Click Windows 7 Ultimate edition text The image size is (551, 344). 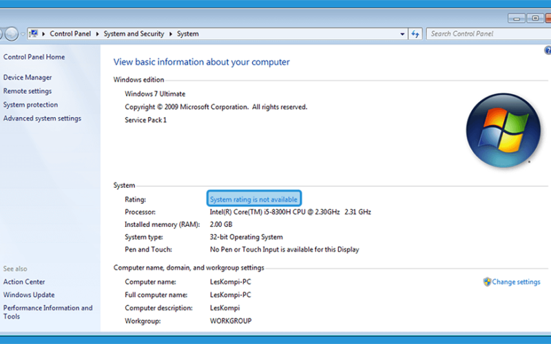pyautogui.click(x=155, y=94)
